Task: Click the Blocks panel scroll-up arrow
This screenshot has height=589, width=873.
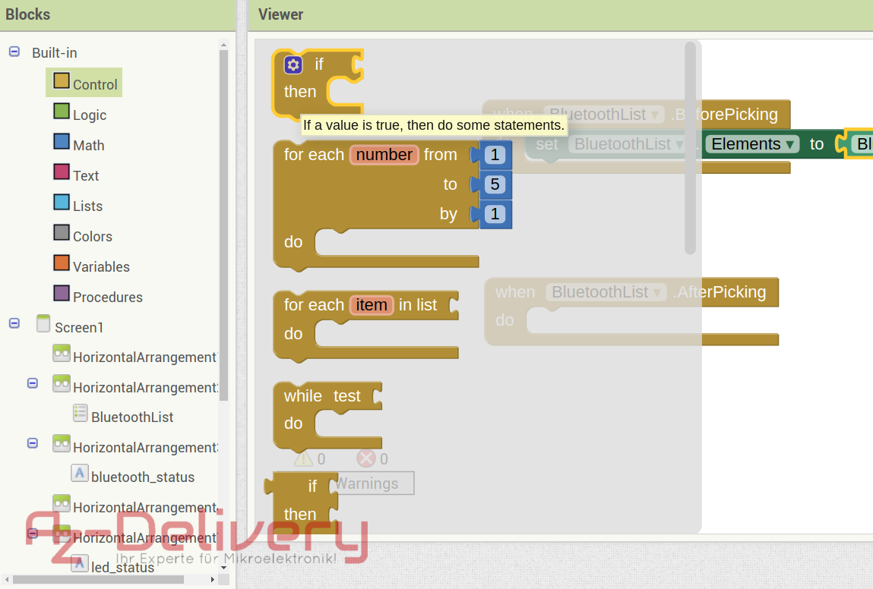Action: point(224,45)
